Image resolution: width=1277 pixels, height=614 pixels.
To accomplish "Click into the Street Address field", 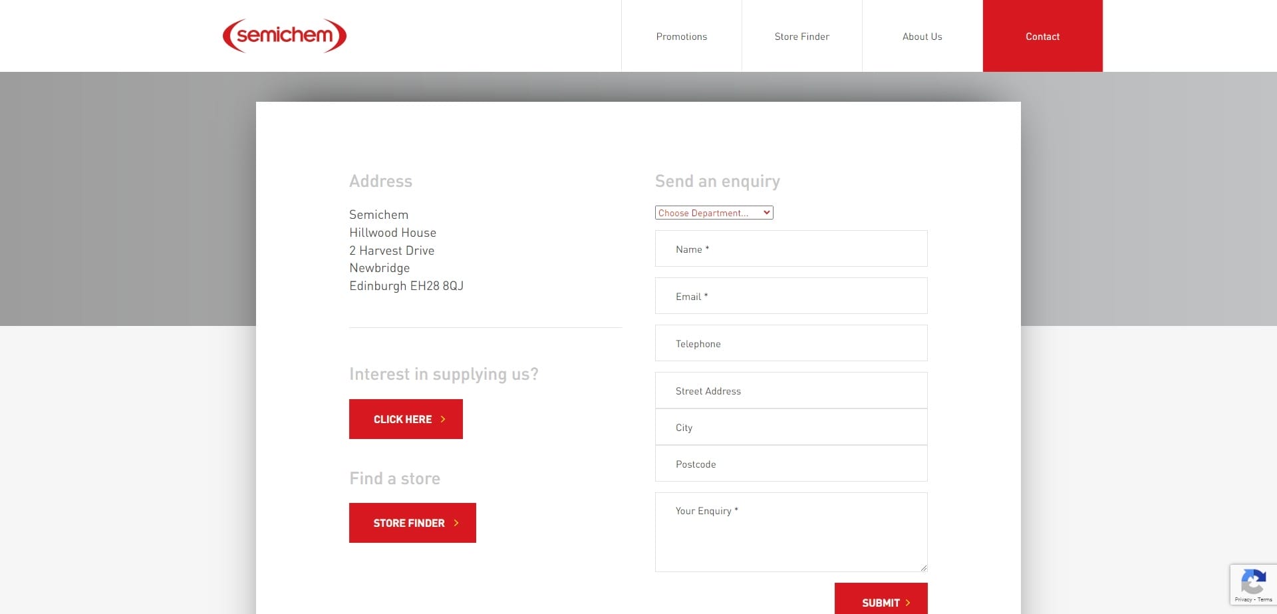I will pos(791,390).
